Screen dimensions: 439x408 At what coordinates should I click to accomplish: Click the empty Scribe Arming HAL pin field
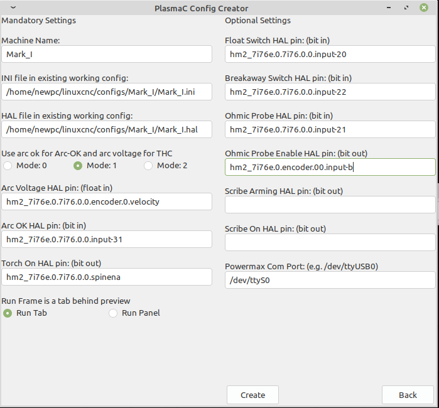330,205
